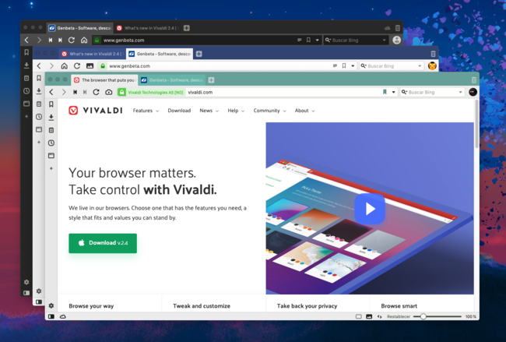Open History panel in front window sidebar

[51, 143]
